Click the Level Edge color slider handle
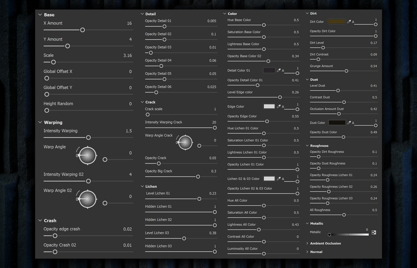 [x=280, y=97]
